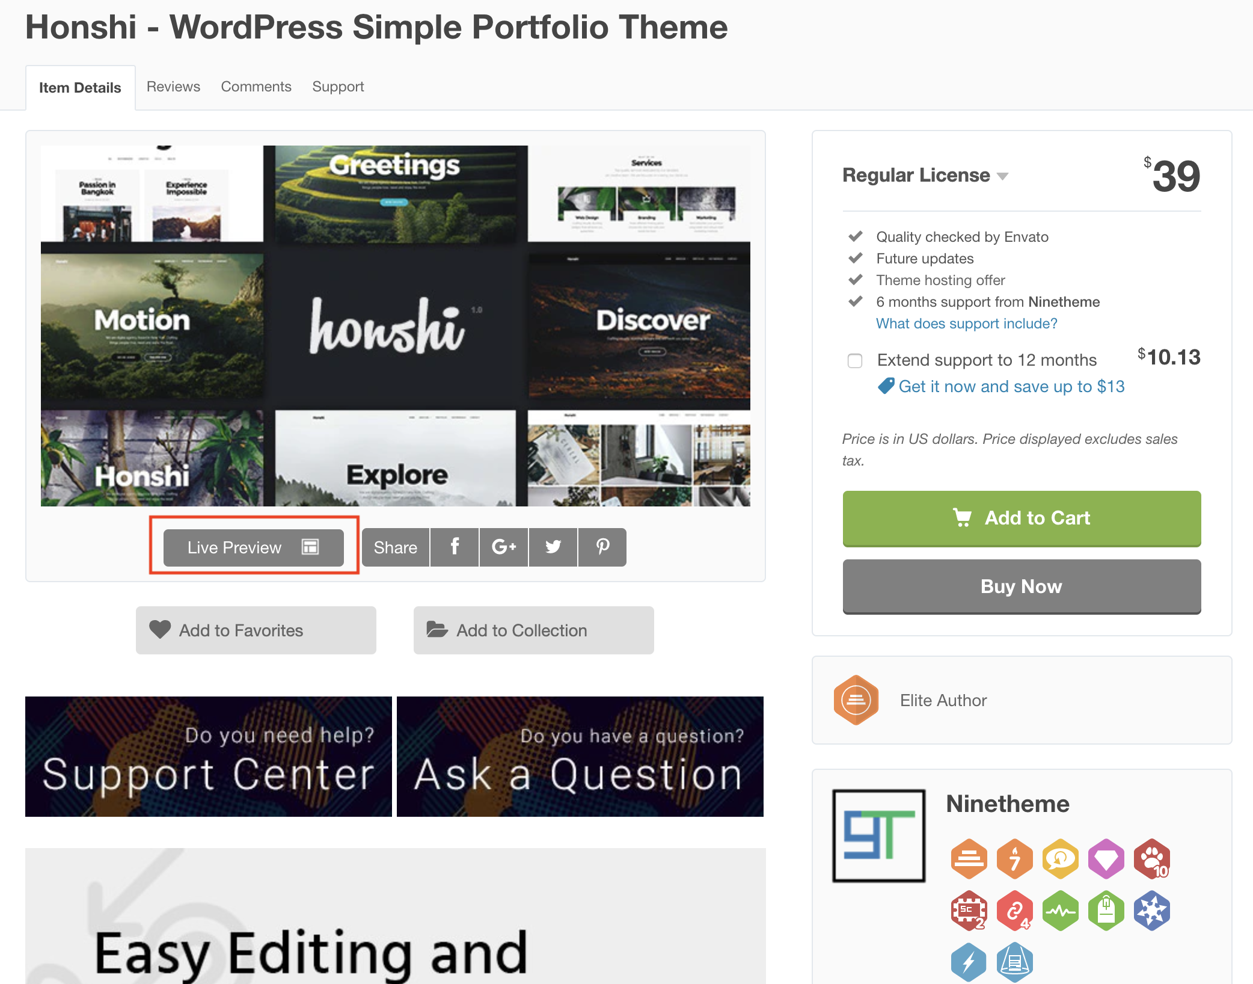The height and width of the screenshot is (984, 1253).
Task: Click the $39 price text
Action: point(1172,176)
